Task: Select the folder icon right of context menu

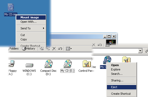Action: tap(126, 59)
